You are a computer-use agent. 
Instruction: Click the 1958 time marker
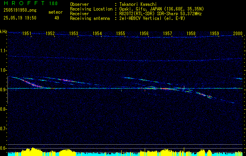tap(191, 33)
